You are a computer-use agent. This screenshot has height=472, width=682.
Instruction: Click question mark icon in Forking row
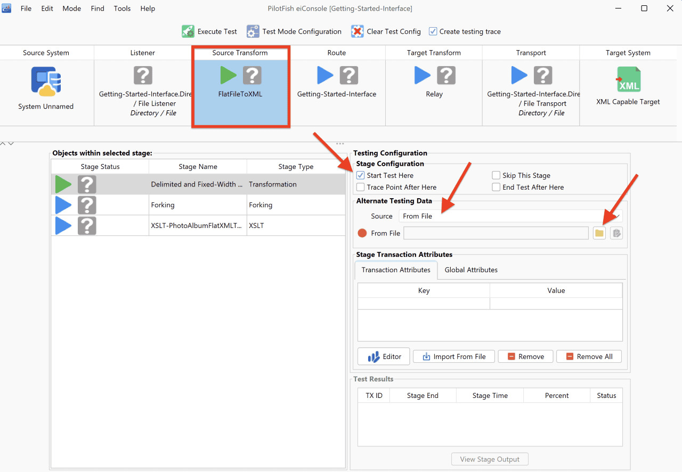point(87,205)
